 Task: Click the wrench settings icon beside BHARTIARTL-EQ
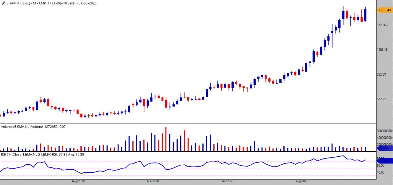(x=3, y=3)
